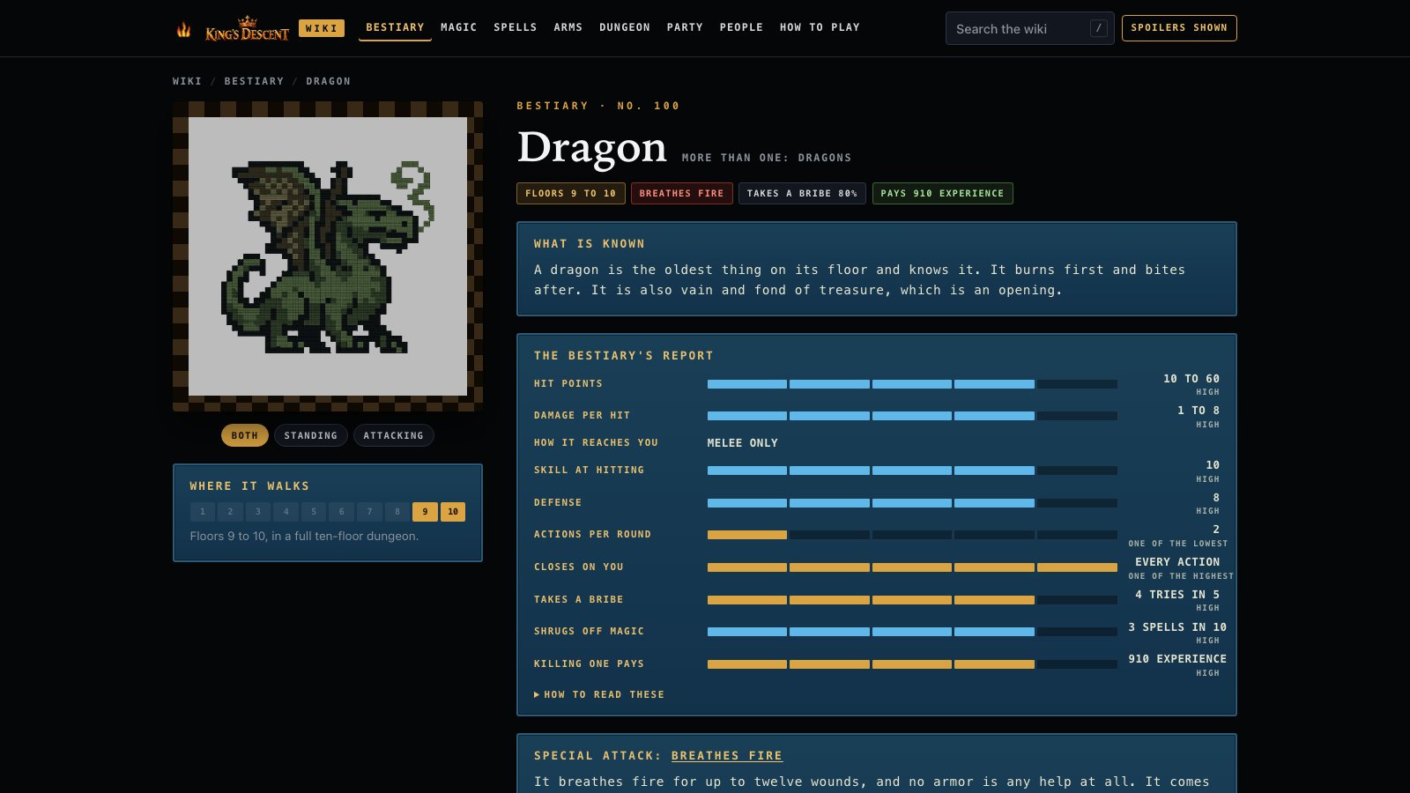Click the Takes a Bribe 80% tag
The width and height of the screenshot is (1410, 793).
click(802, 194)
